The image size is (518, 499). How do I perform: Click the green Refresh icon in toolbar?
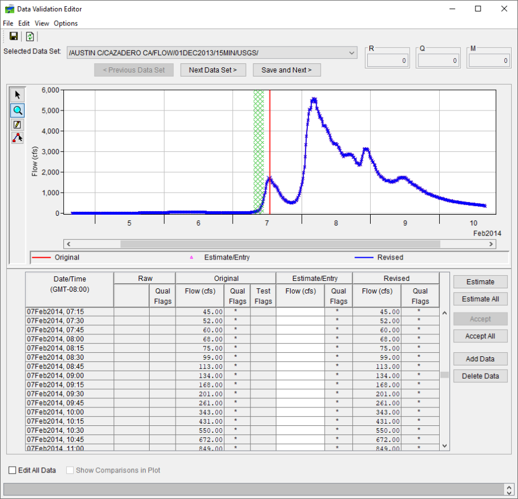coord(30,36)
